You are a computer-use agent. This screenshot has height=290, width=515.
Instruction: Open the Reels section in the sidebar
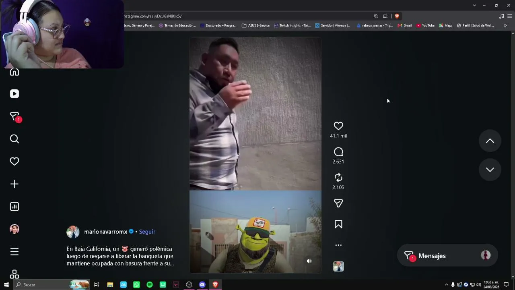click(x=14, y=94)
